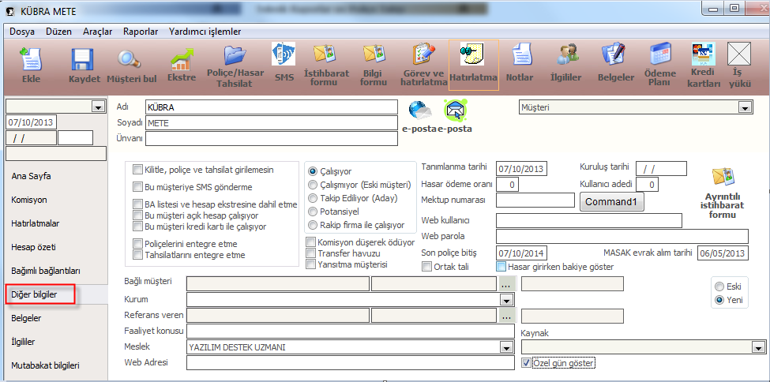Open Müşteri bul search icon
The height and width of the screenshot is (382, 770).
coord(130,60)
